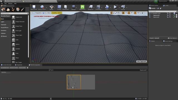This screenshot has width=178, height=100.
Task: Select the OpenLevel1 tile in World Composition
Action: (x=74, y=82)
